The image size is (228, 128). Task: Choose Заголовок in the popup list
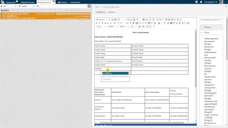point(115,73)
